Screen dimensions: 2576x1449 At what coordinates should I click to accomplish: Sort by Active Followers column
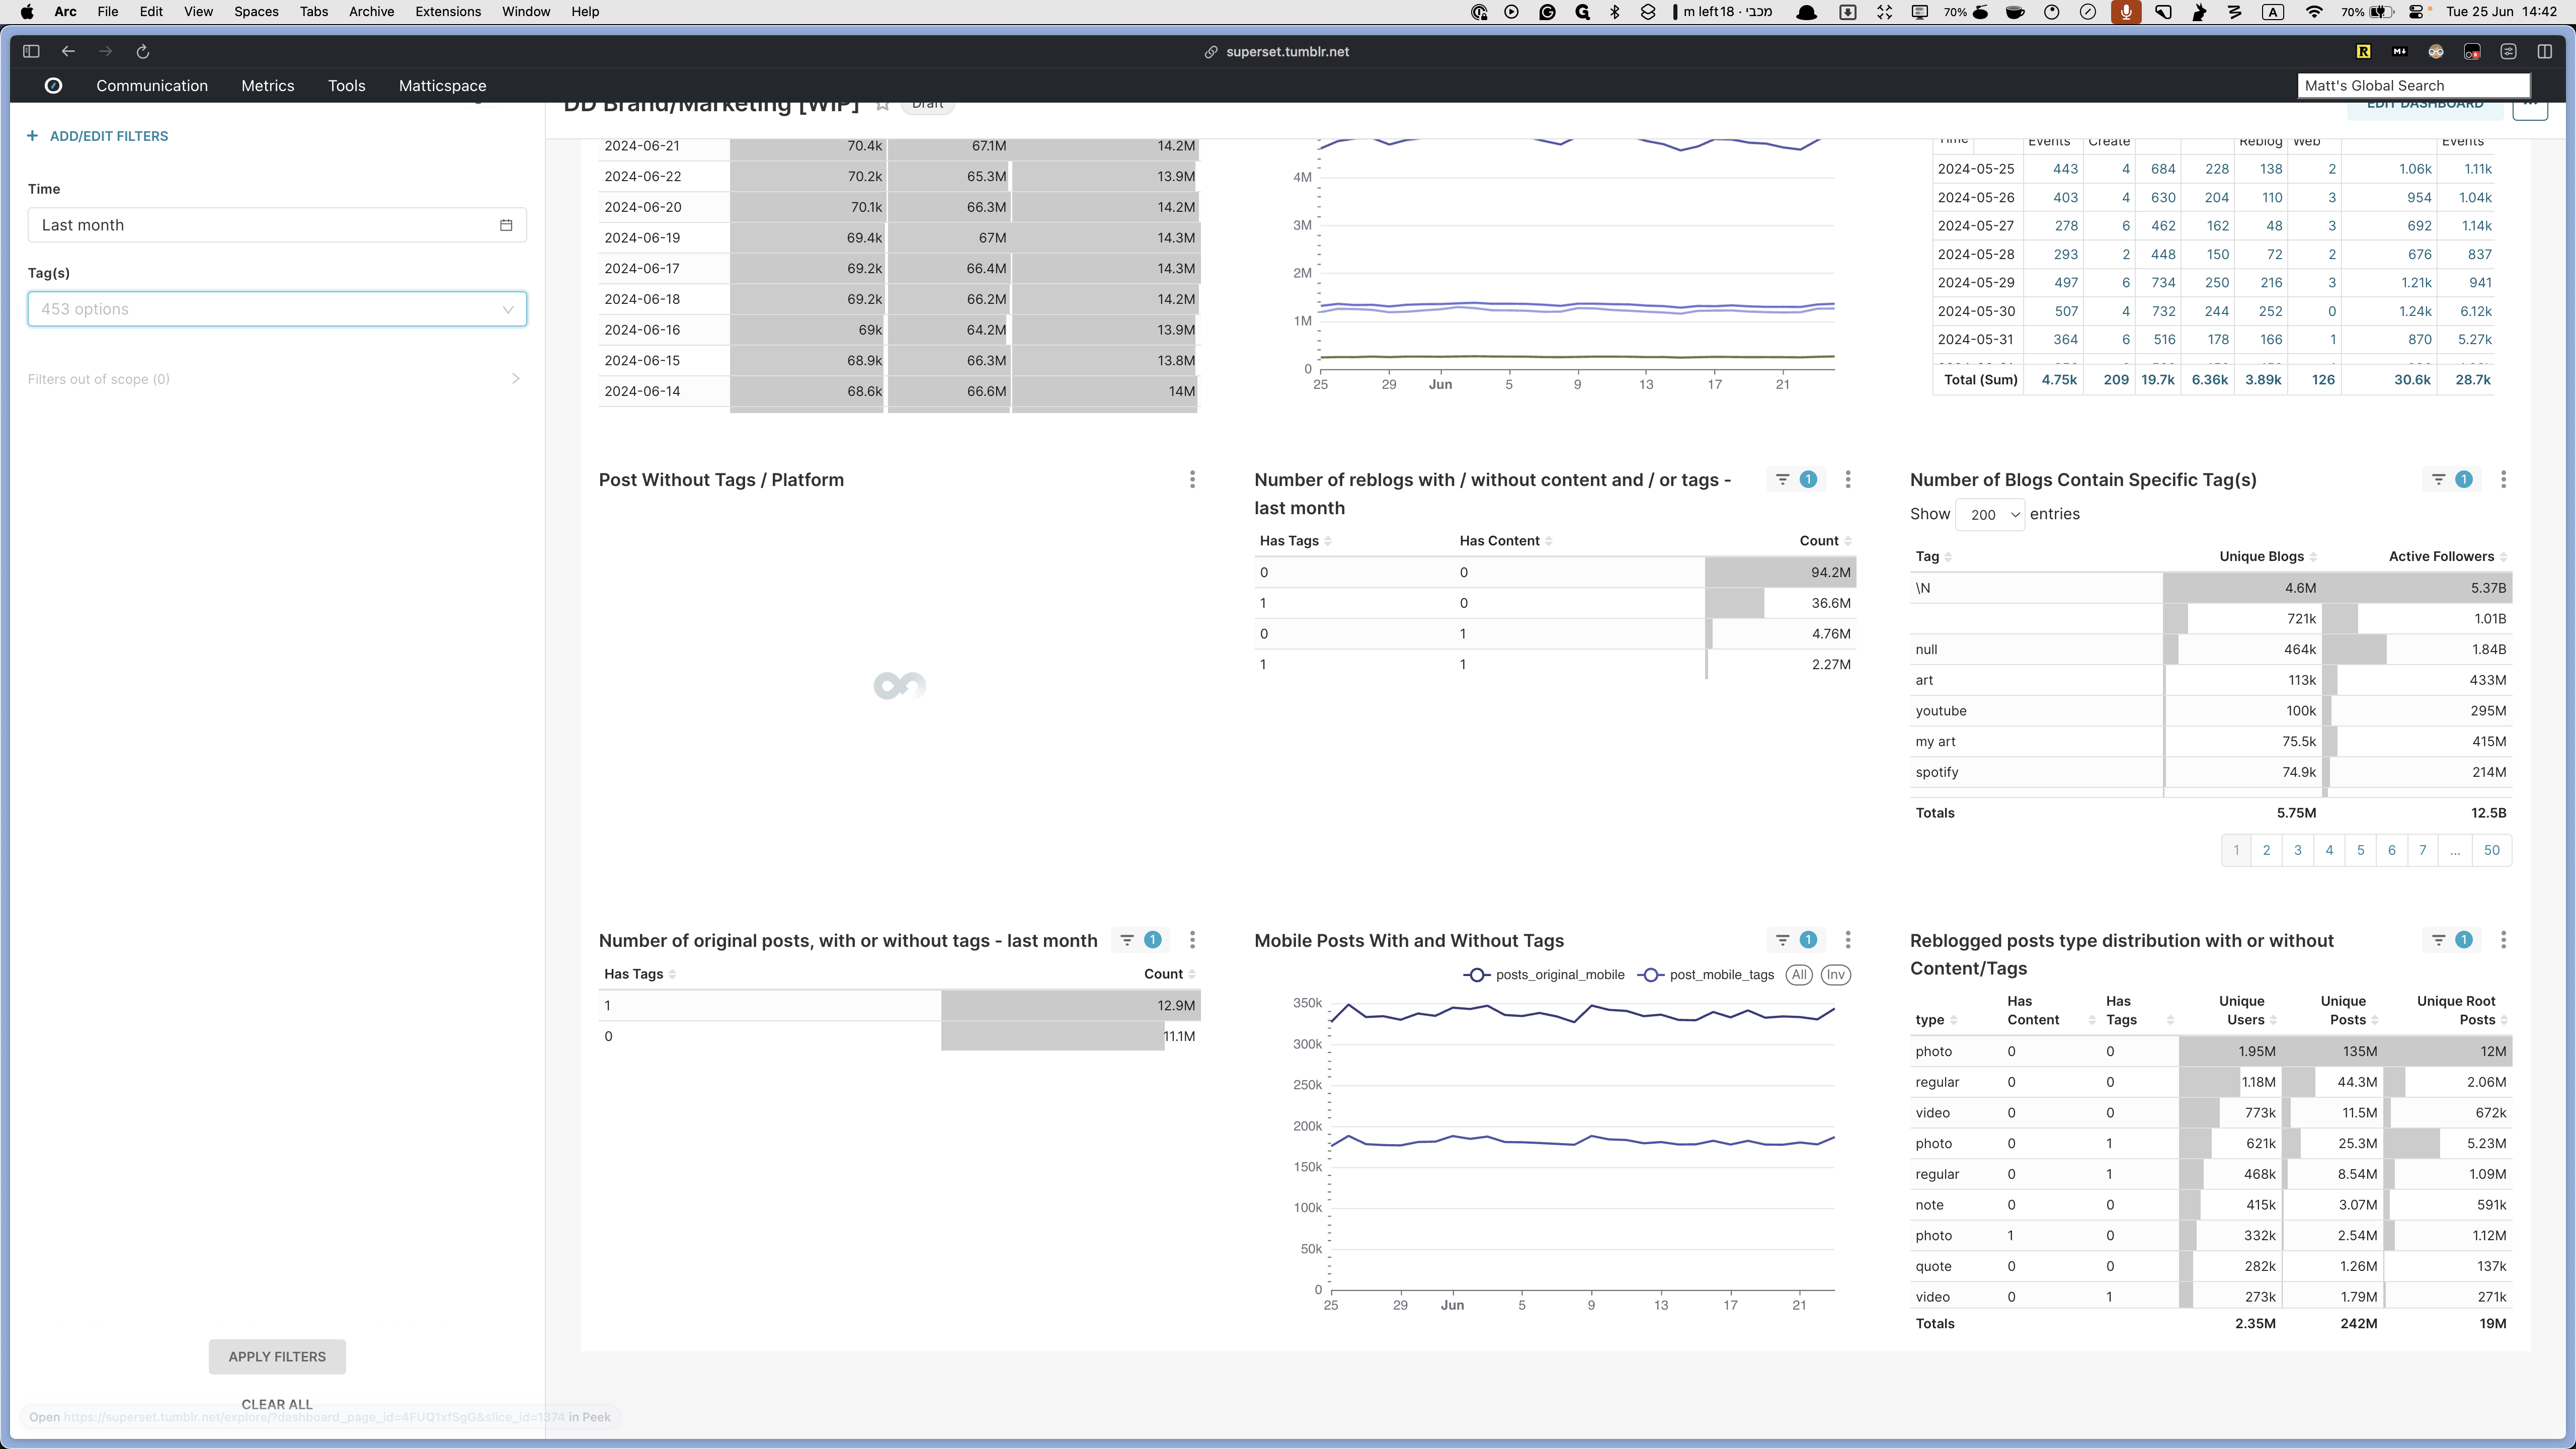[2447, 557]
